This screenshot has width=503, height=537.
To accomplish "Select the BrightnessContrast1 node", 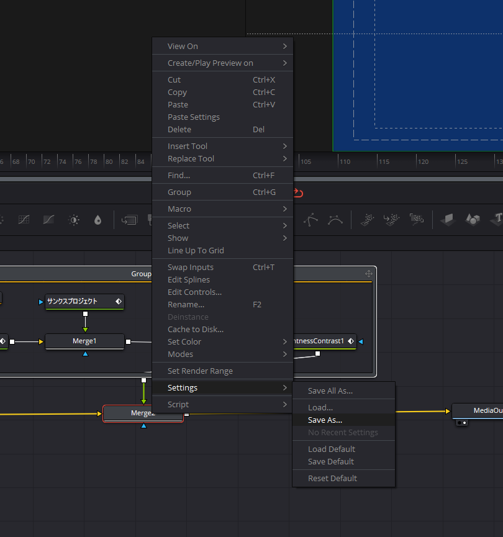I will (324, 341).
